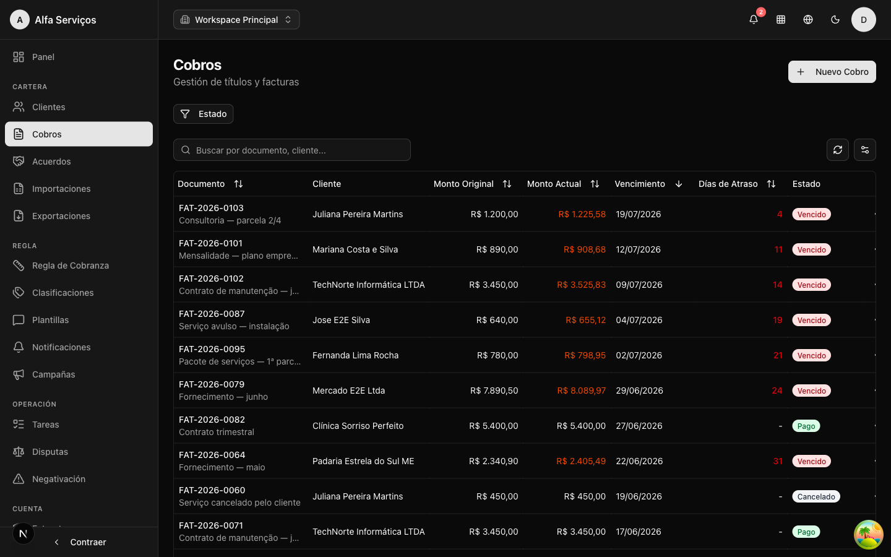Open row FAT-2026-0079
Screen dimensions: 891x557
[x=525, y=391]
